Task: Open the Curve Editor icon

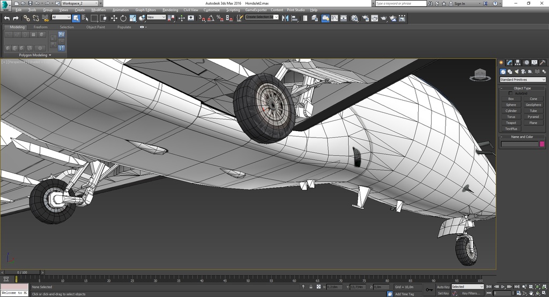Action: pyautogui.click(x=335, y=18)
